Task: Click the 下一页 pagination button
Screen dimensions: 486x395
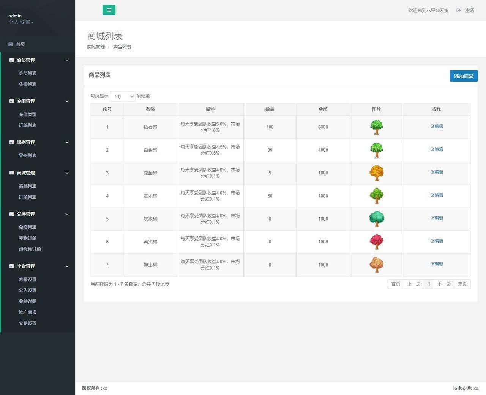Action: click(443, 284)
